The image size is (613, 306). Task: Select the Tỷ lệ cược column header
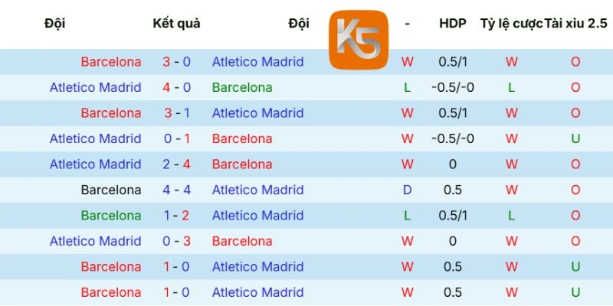pyautogui.click(x=511, y=23)
